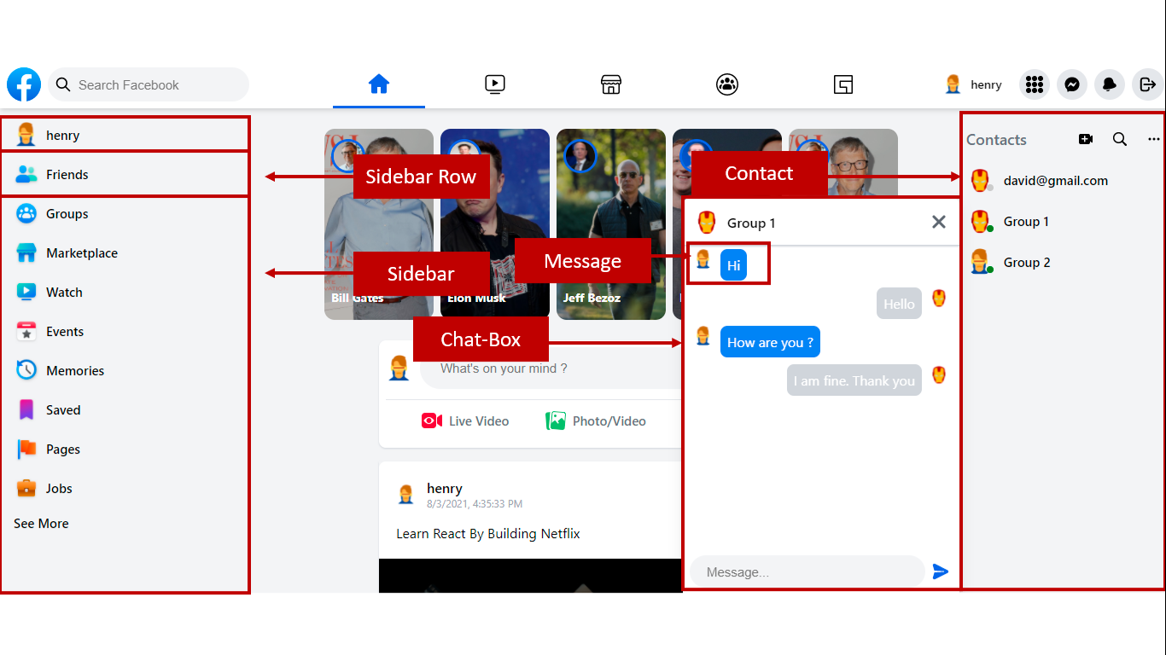
Task: Click avatar beside What's on your mind
Action: pos(399,368)
